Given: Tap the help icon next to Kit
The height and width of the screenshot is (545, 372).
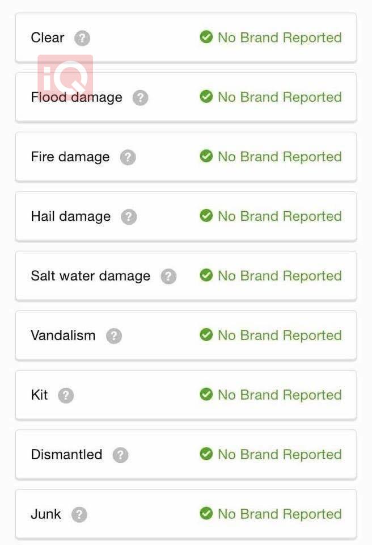Looking at the screenshot, I should (x=66, y=396).
